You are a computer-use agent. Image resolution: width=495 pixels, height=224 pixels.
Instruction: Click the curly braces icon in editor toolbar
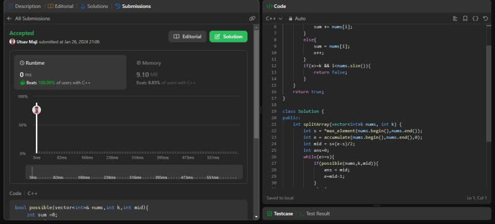[x=475, y=19]
